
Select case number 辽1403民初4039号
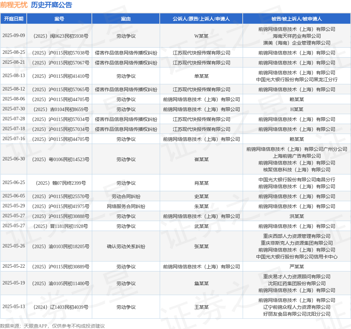[x=61, y=307]
